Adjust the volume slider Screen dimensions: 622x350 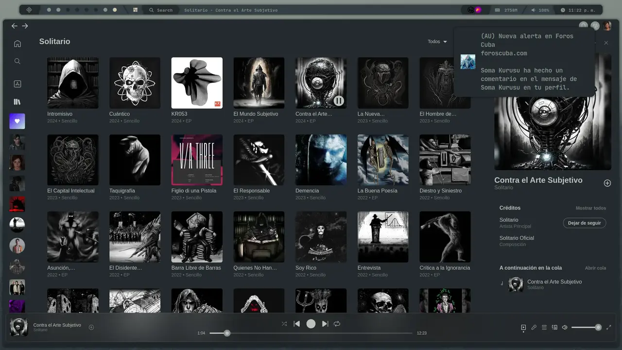point(586,328)
